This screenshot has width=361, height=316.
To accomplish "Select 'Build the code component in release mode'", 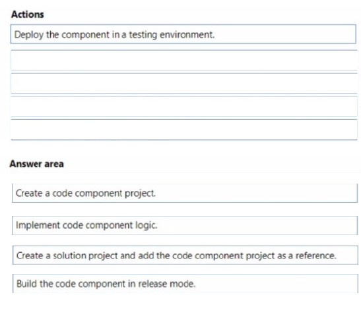I will click(x=185, y=283).
